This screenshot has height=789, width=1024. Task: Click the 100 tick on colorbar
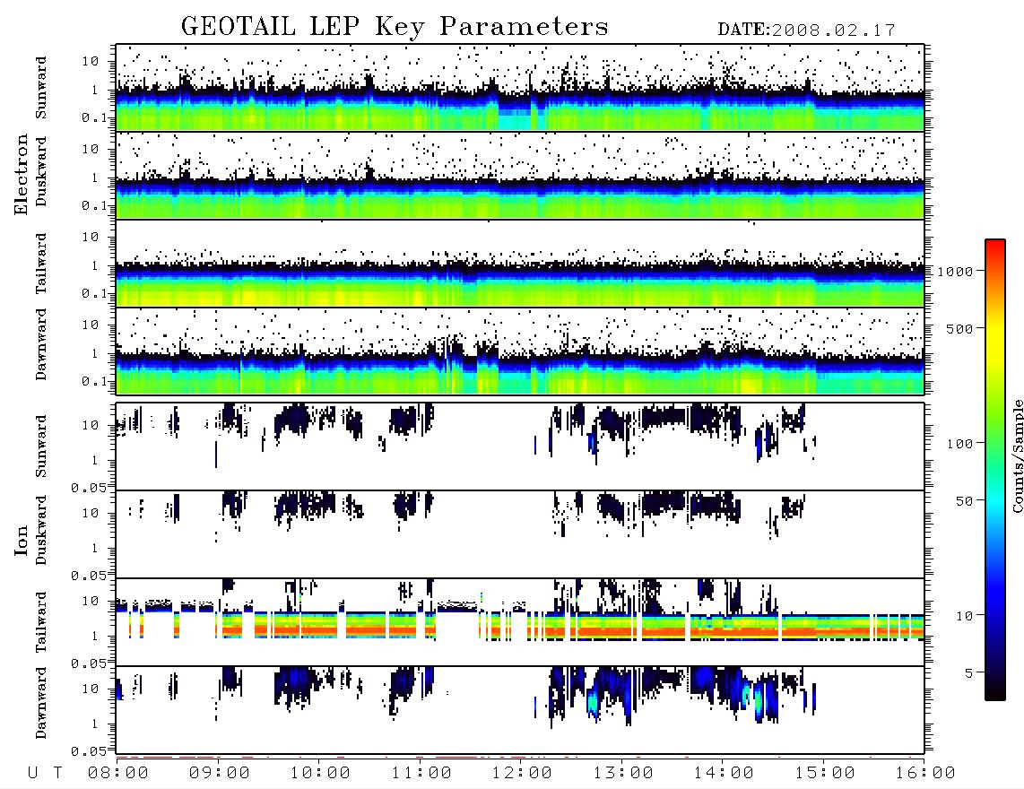coord(960,444)
